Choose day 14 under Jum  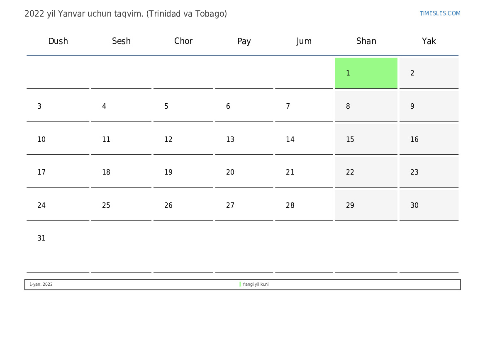pyautogui.click(x=304, y=139)
